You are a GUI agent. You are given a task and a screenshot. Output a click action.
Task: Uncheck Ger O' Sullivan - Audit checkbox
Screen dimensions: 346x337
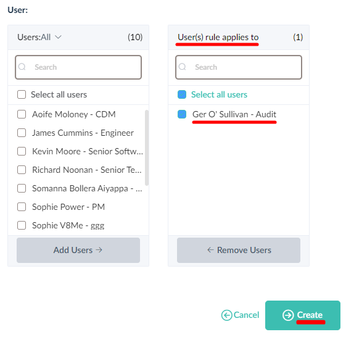(x=182, y=114)
